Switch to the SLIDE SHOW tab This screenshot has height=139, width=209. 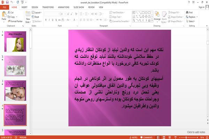click(79, 7)
